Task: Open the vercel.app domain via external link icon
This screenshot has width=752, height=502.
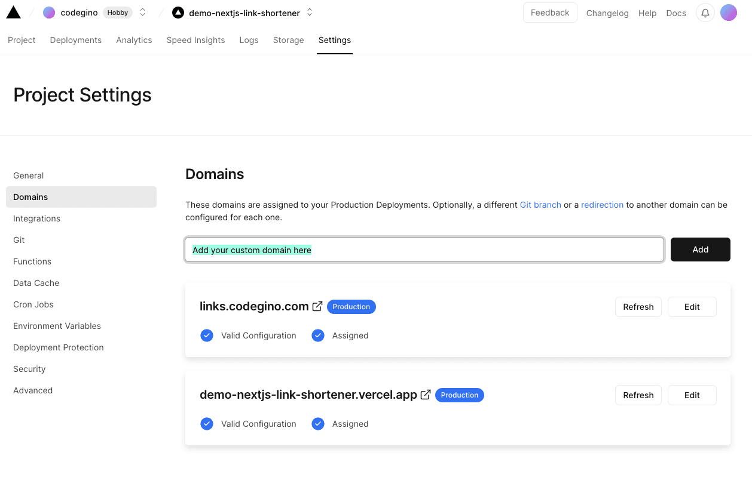Action: (425, 394)
